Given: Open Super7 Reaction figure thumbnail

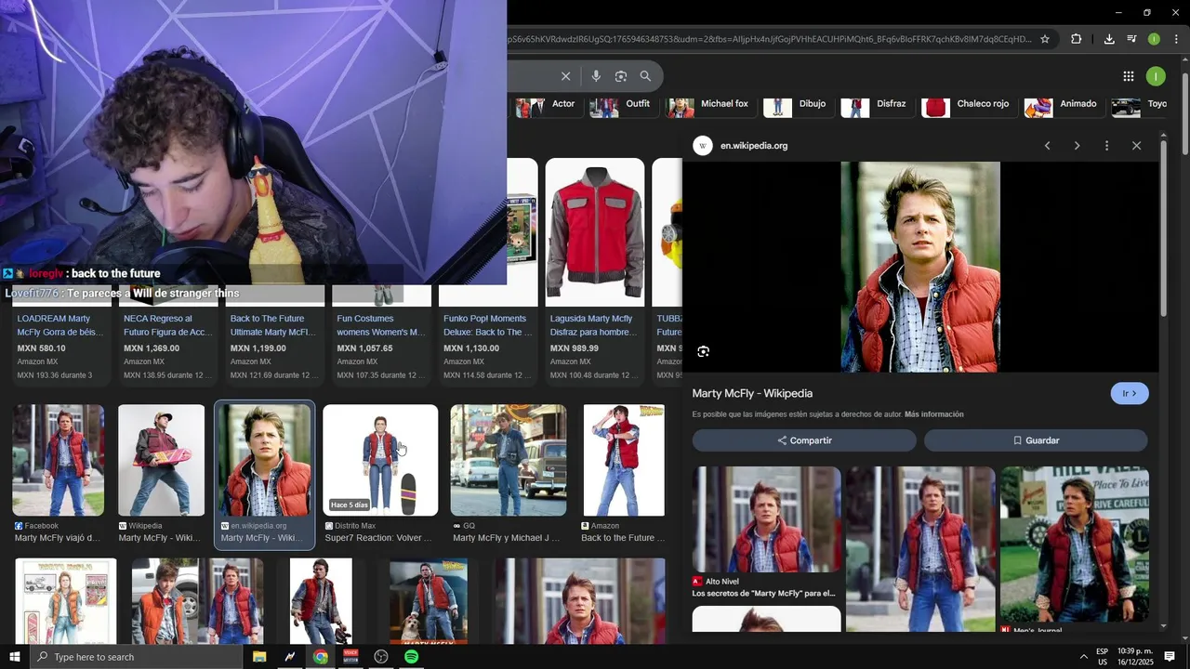Looking at the screenshot, I should (380, 460).
